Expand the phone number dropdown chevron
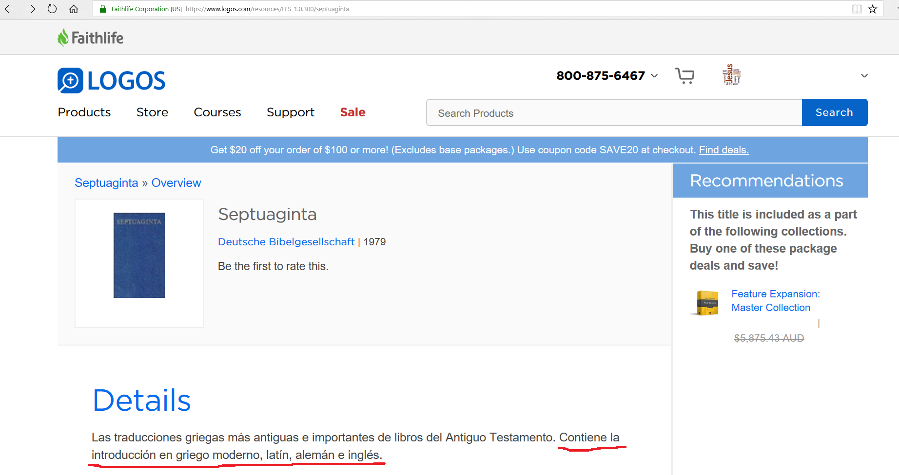 [x=654, y=76]
